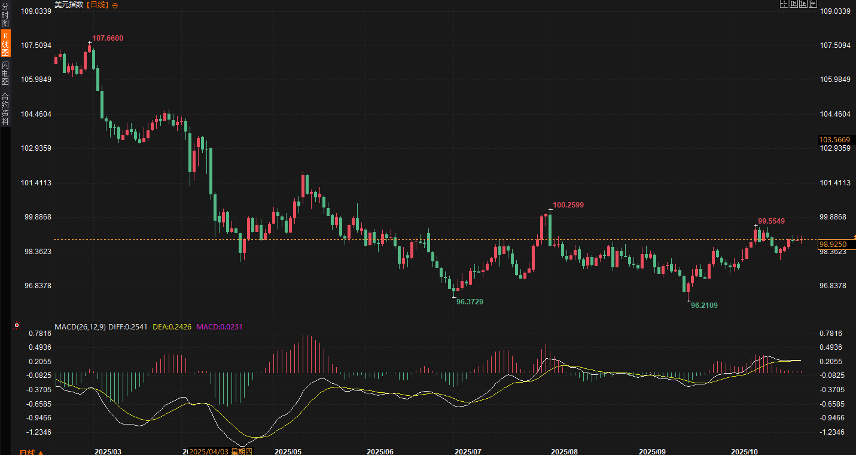Click the 100.2599 peak price label
Viewport: 856px width, 455px height.
568,204
